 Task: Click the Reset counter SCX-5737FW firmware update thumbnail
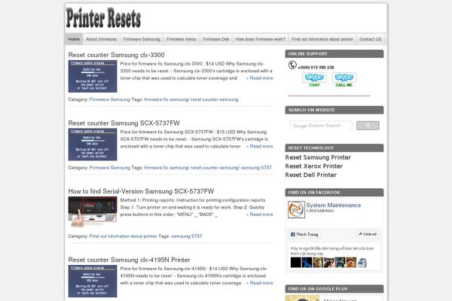click(x=93, y=144)
